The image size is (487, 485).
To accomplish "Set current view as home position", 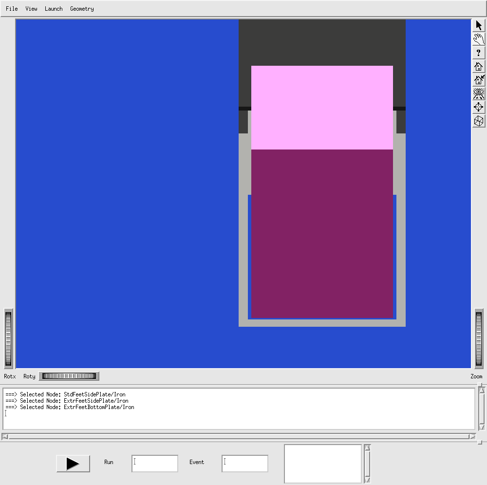I will click(x=479, y=80).
